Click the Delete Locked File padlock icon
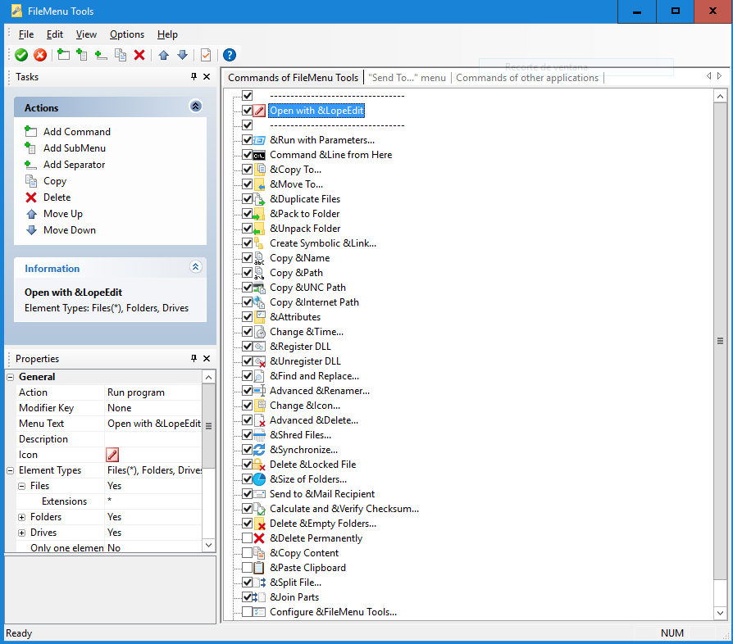The image size is (733, 644). [259, 465]
